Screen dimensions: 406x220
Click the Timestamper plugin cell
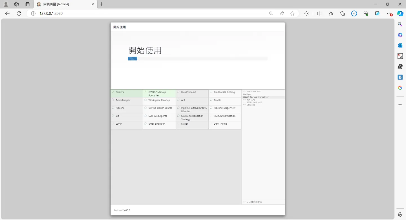point(127,101)
